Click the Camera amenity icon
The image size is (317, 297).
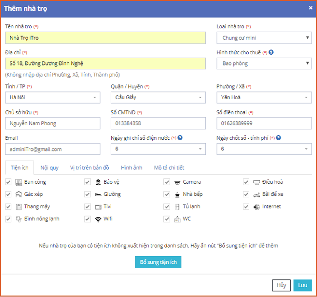[x=178, y=182]
